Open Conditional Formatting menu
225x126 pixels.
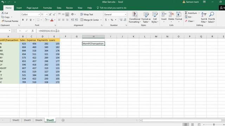pos(135,17)
